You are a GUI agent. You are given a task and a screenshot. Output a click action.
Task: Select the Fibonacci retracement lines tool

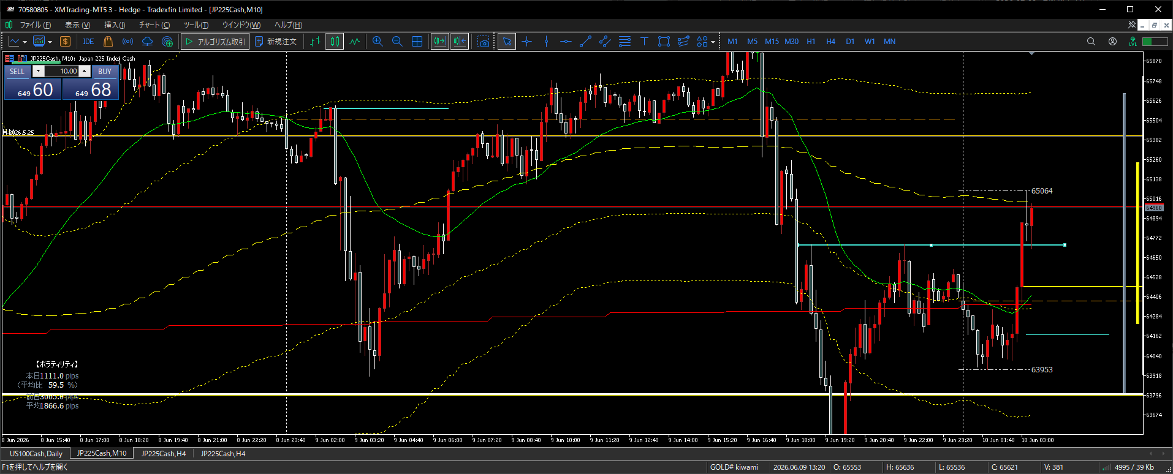624,42
